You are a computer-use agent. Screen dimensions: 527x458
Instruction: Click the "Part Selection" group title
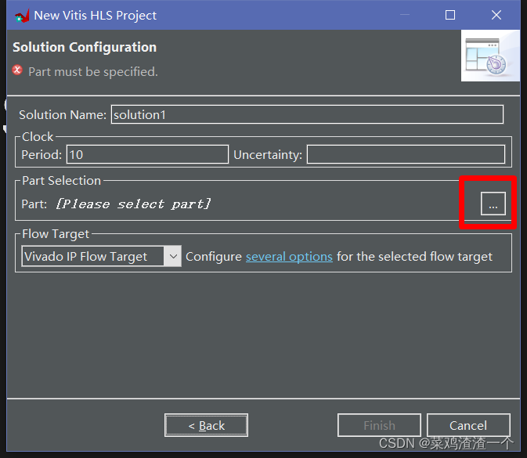(x=62, y=181)
